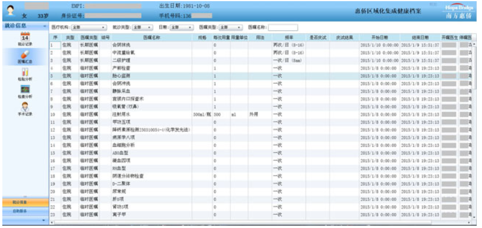Sort by the 每次用量 column header

[x=221, y=37]
